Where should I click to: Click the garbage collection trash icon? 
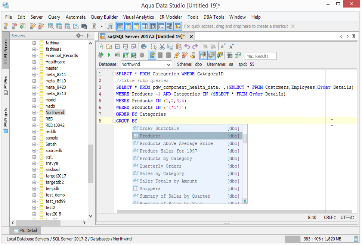coord(356,239)
